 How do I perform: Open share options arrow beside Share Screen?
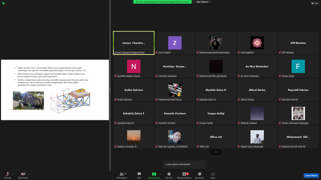(160, 174)
